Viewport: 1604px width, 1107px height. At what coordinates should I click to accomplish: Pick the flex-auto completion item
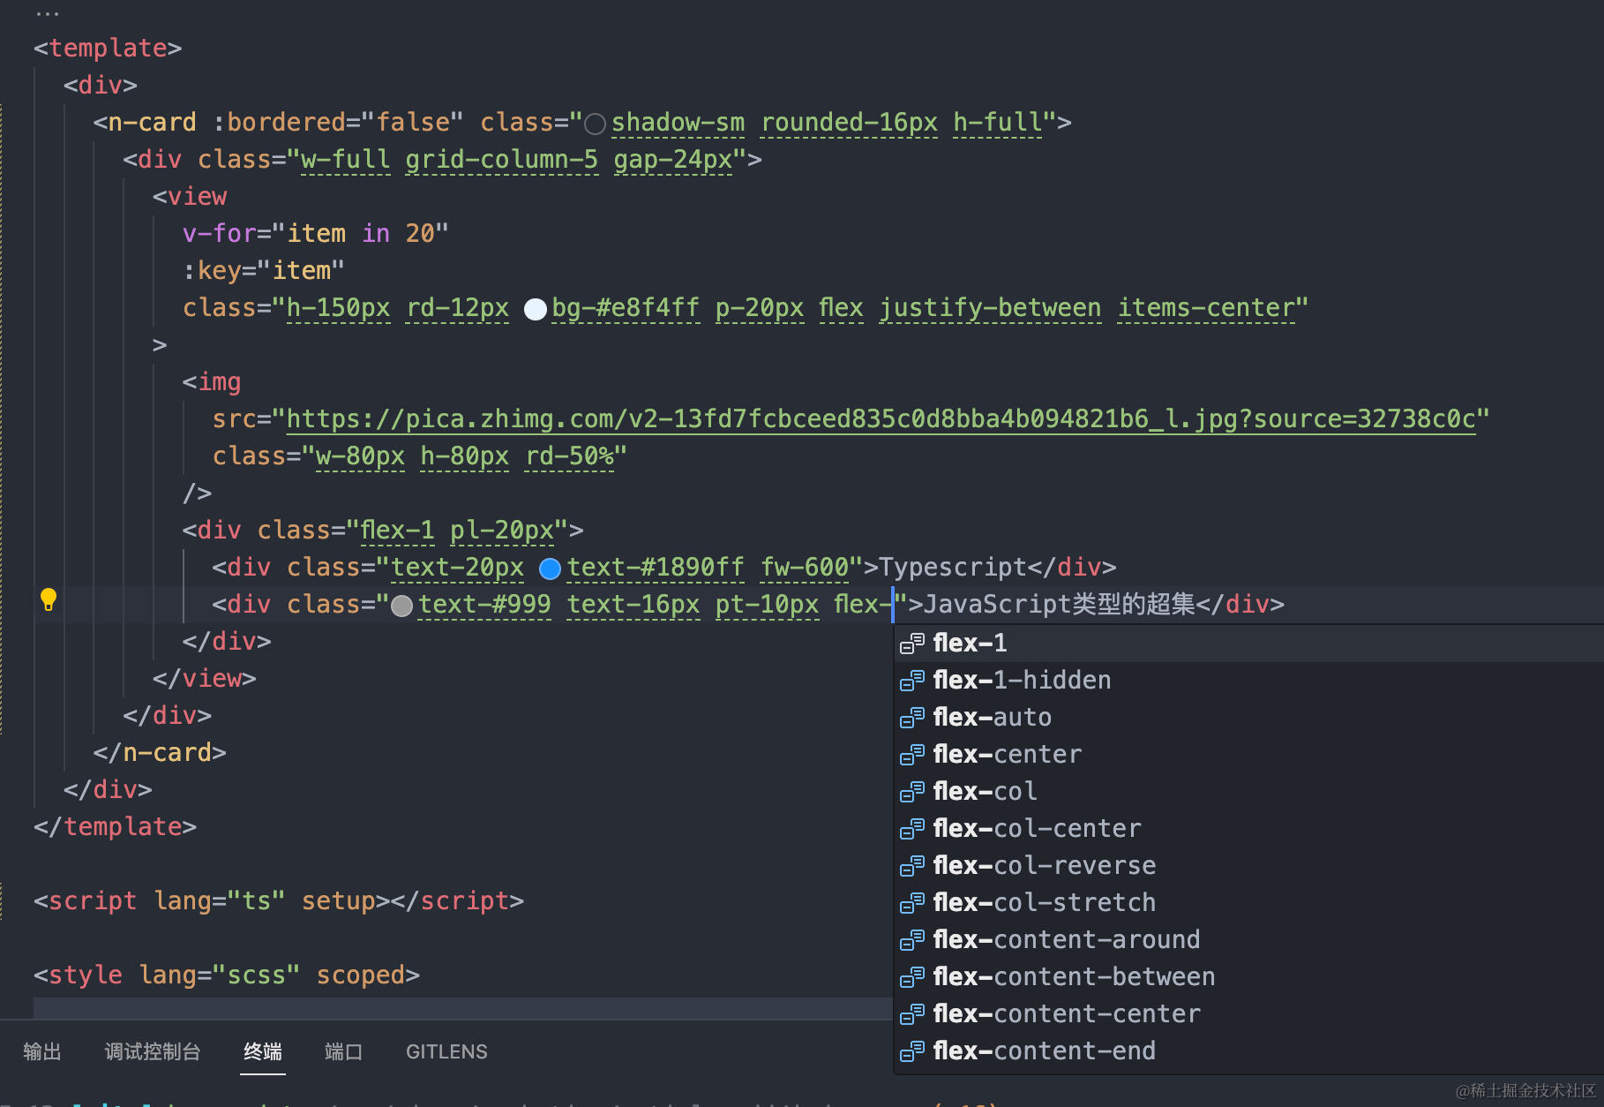[1248, 718]
